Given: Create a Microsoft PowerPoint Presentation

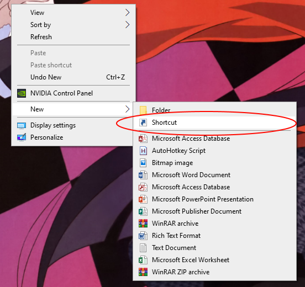Looking at the screenshot, I should tap(214, 199).
